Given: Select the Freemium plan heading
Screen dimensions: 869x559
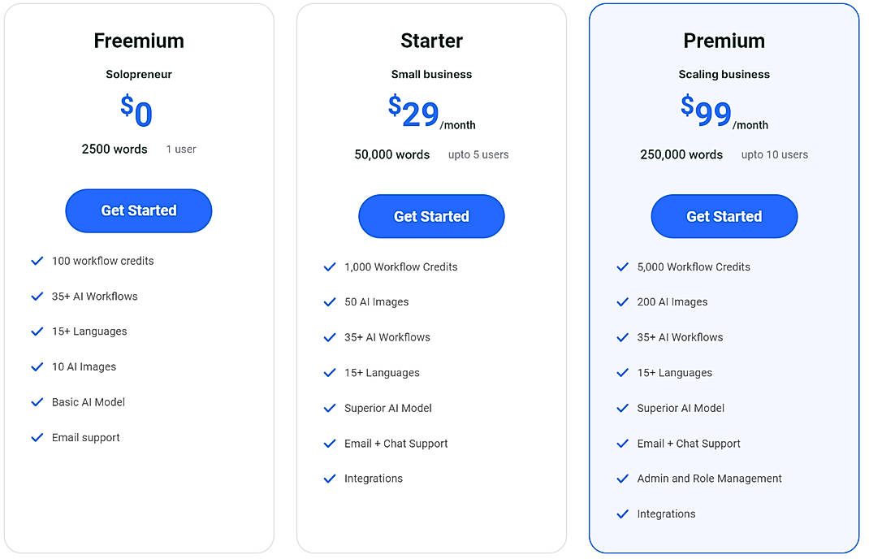Looking at the screenshot, I should tap(138, 41).
